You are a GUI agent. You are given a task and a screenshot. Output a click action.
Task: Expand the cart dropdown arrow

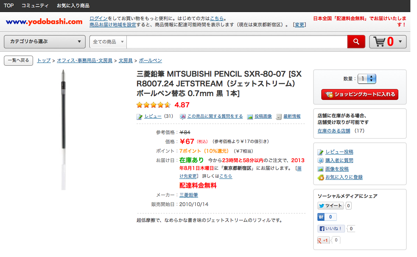[400, 42]
